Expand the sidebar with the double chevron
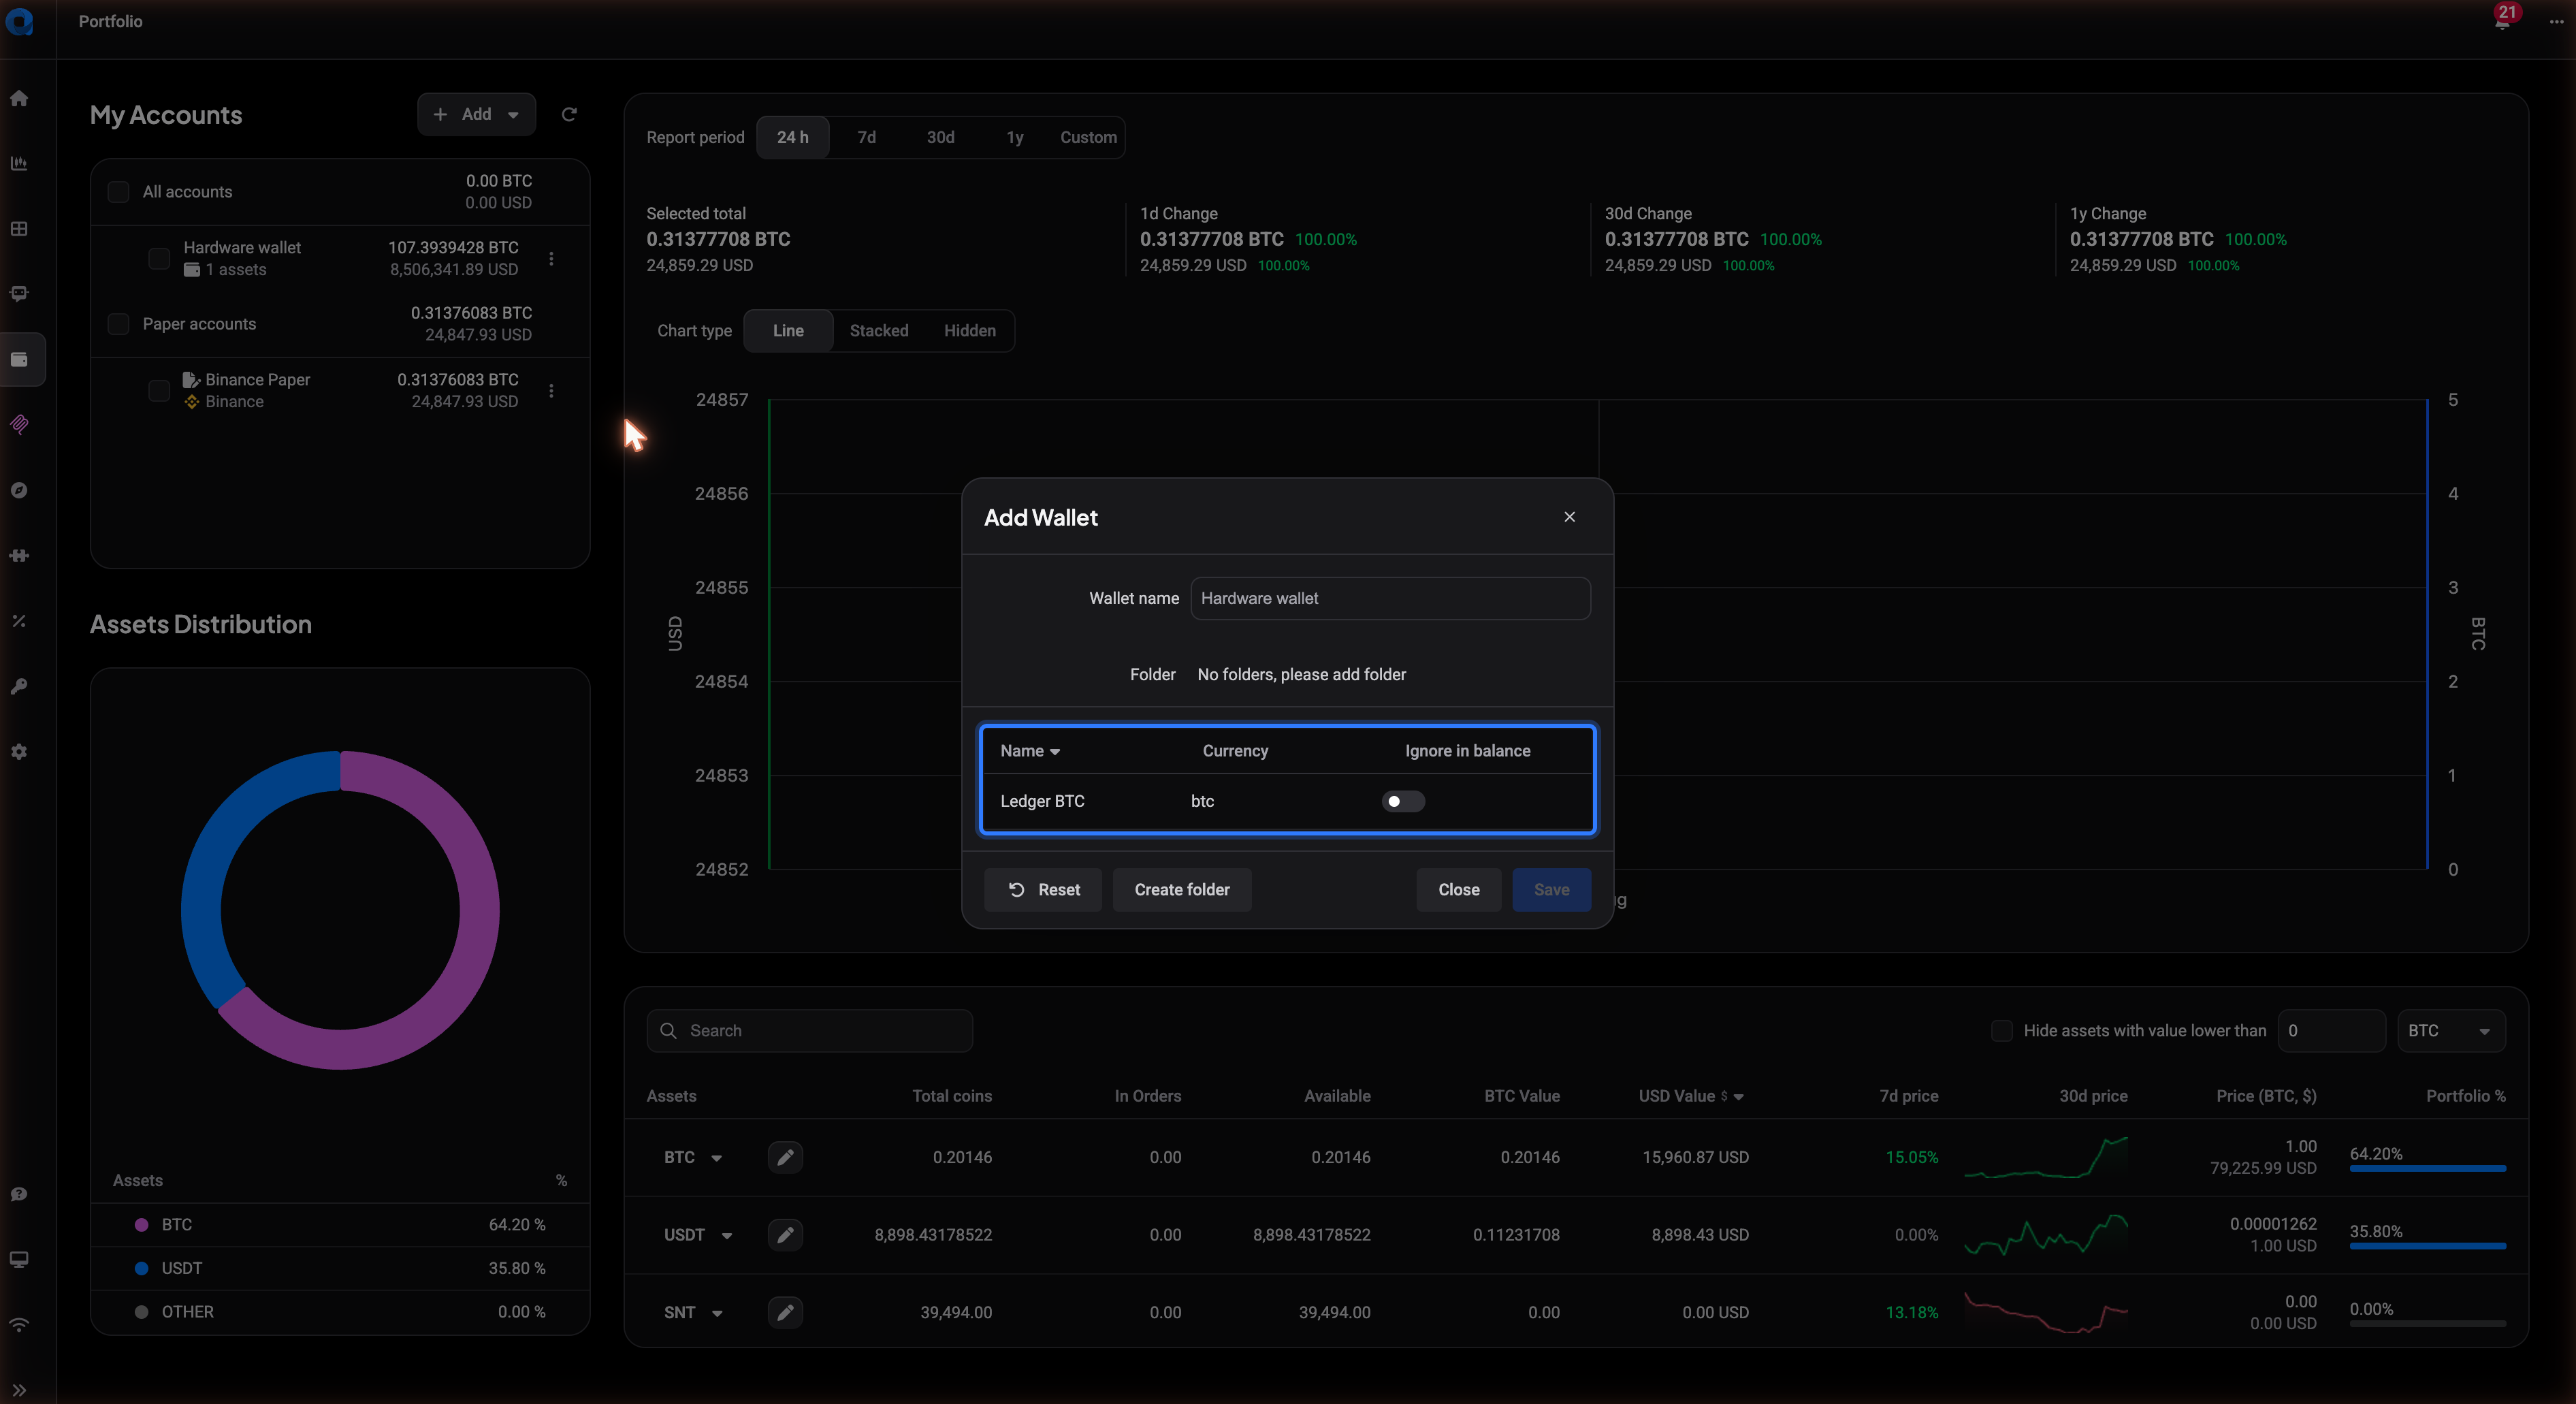 click(x=19, y=1390)
